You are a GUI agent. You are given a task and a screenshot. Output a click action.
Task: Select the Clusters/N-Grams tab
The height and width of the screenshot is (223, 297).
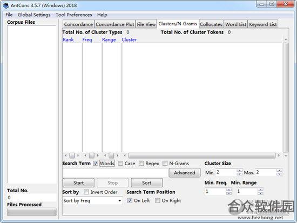pyautogui.click(x=178, y=24)
